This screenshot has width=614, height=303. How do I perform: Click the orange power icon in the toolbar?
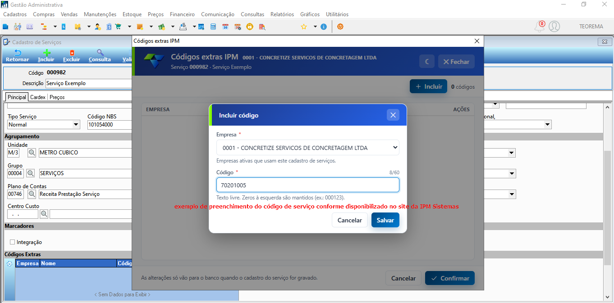(340, 27)
